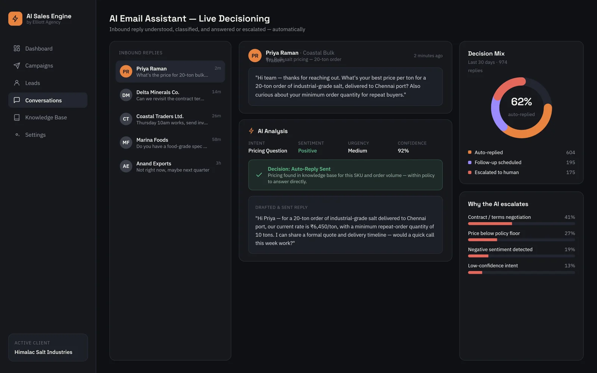This screenshot has width=597, height=373.
Task: Click the '2 minutes ago' timestamp
Action: point(428,56)
